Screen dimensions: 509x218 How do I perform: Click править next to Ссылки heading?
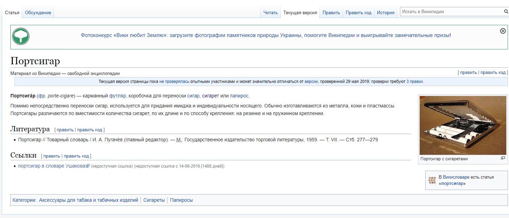click(52, 156)
